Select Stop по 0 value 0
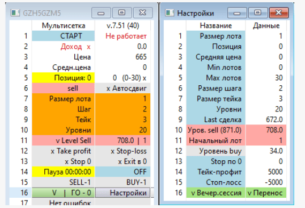The height and width of the screenshot is (208, 305). [266, 161]
